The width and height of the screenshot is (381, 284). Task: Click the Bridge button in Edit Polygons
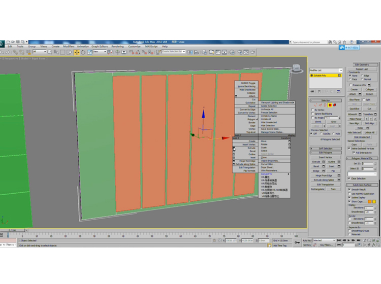tap(316, 171)
